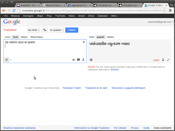Open the new tab button

pyautogui.click(x=171, y=5)
